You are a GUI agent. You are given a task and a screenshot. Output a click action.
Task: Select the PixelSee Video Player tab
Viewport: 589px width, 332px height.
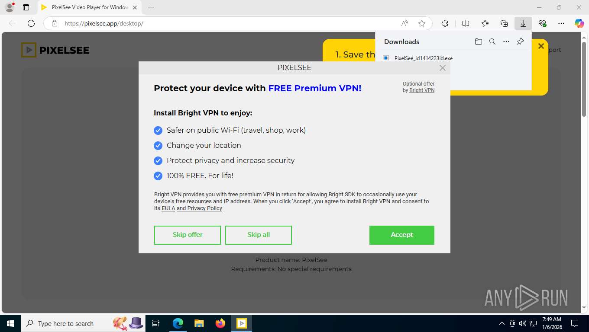[89, 7]
